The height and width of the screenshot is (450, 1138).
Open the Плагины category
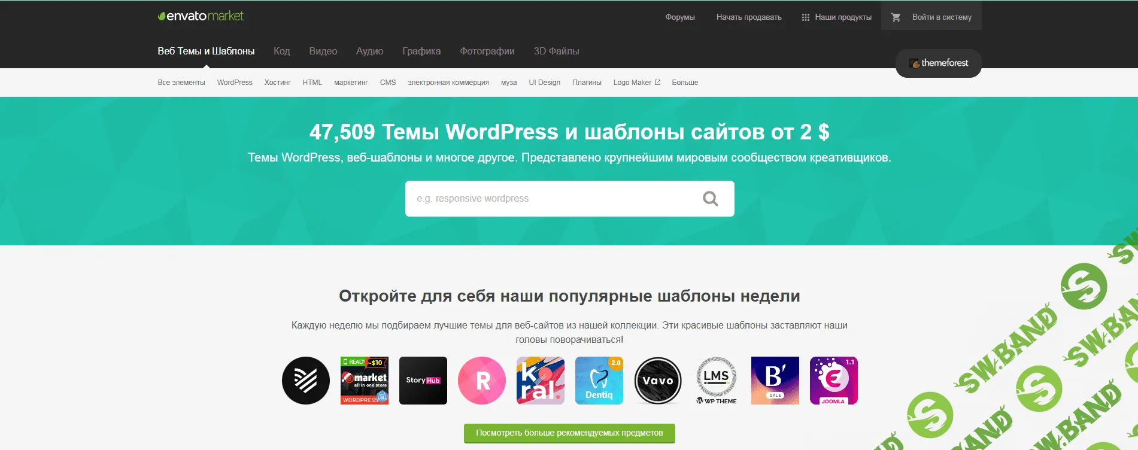pyautogui.click(x=587, y=83)
